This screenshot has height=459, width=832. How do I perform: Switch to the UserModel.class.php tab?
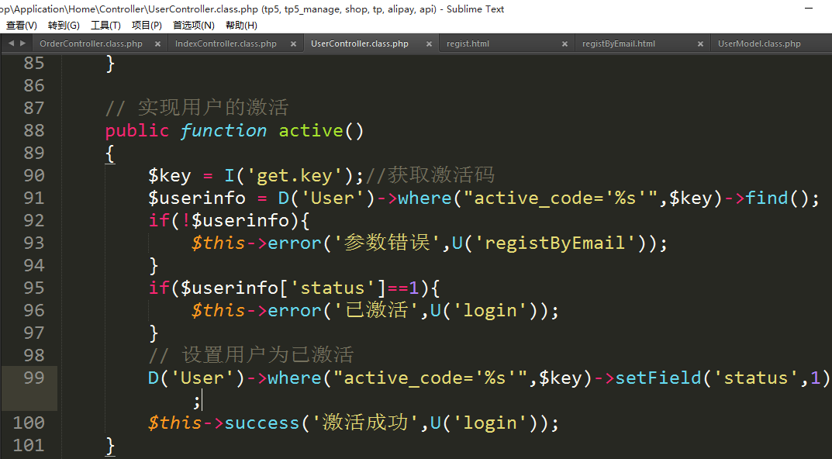tap(759, 44)
